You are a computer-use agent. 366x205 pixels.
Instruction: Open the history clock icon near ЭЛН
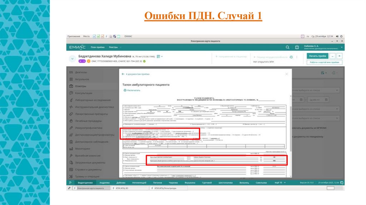tap(291, 57)
